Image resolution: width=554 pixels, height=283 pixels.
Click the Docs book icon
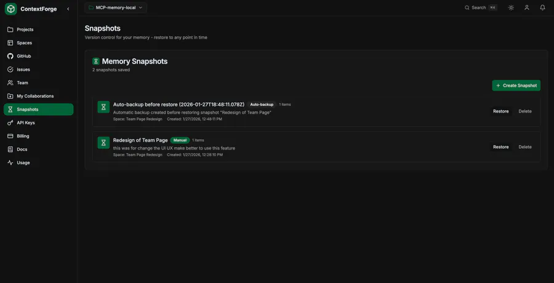point(10,149)
